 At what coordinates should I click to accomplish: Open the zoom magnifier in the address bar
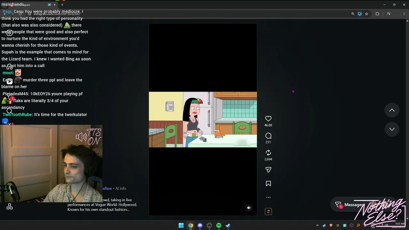353,14
